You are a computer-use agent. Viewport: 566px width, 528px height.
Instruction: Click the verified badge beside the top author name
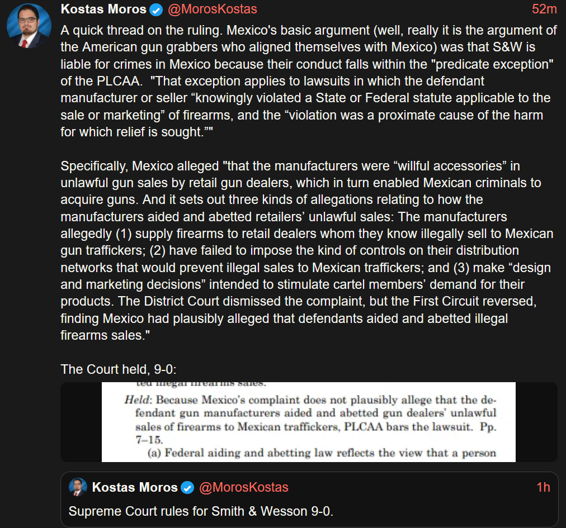click(157, 9)
